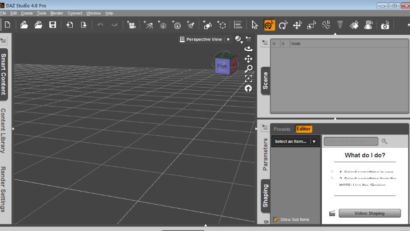This screenshot has width=410, height=231.
Task: Switch to the Render Settings tab
Action: 3,189
